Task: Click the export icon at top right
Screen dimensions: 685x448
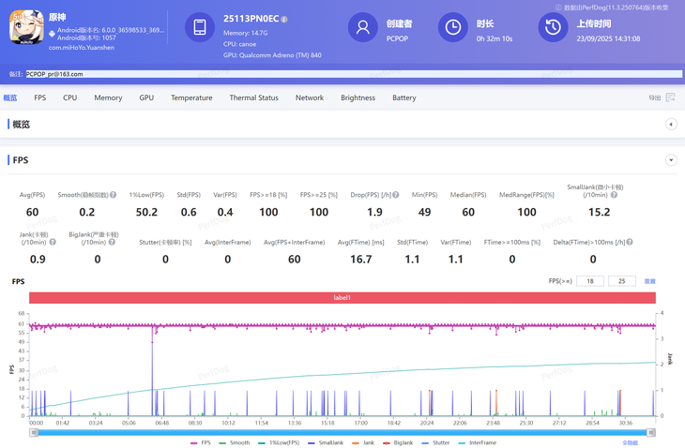Action: pyautogui.click(x=670, y=97)
